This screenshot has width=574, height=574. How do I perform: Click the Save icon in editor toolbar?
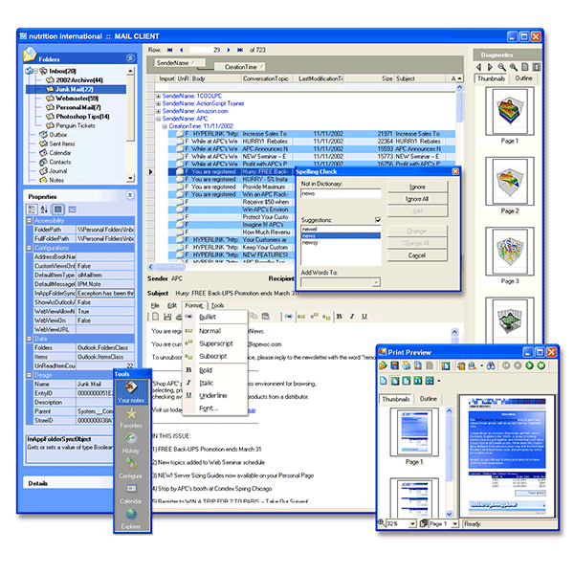coord(167,317)
